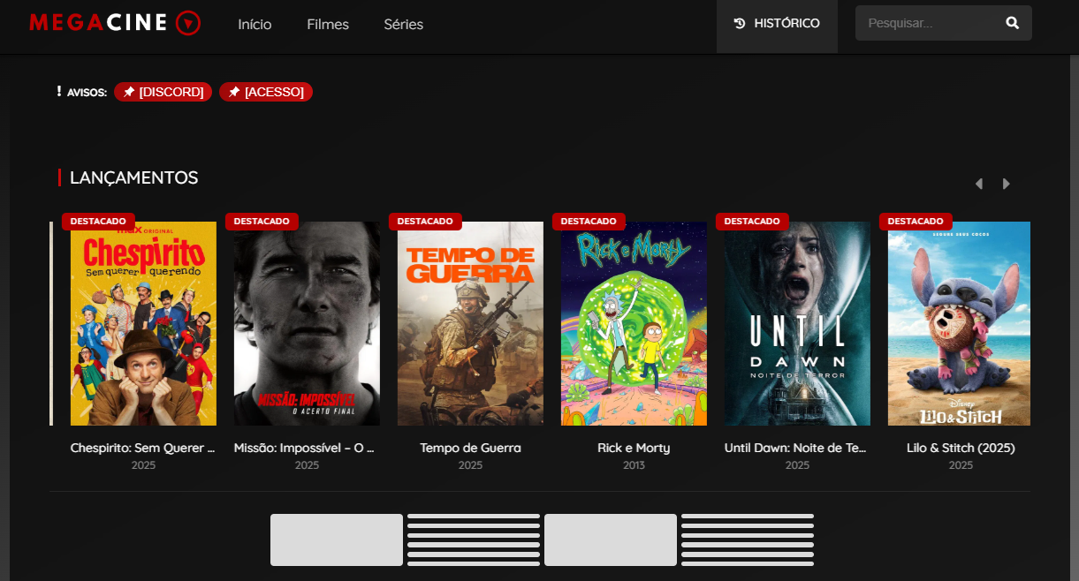Click the title 'Until Dawn: Noite de Te...'
The width and height of the screenshot is (1079, 581).
click(797, 448)
